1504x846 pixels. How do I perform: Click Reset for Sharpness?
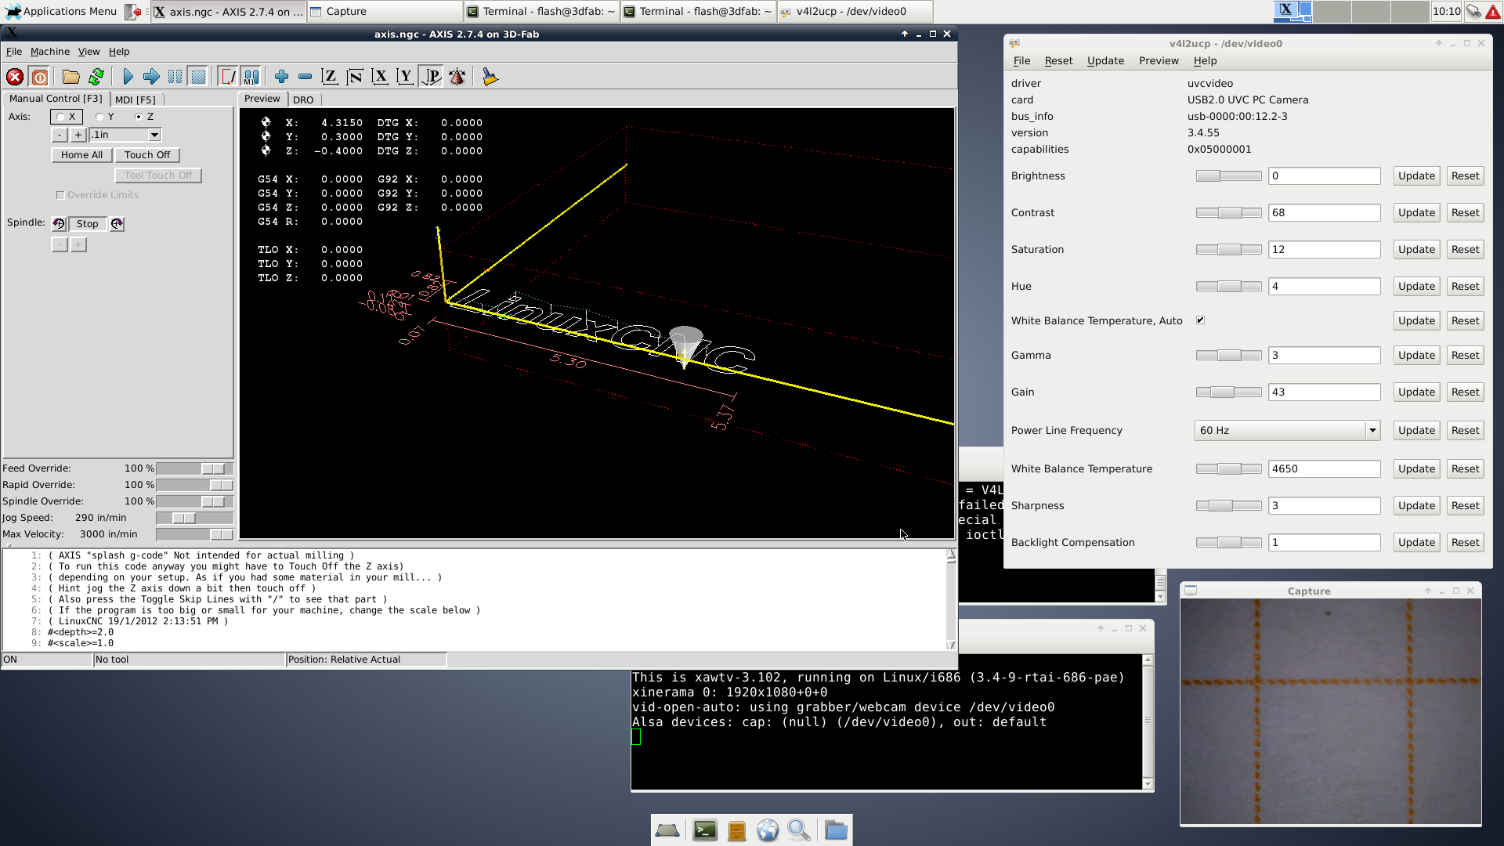pos(1465,506)
